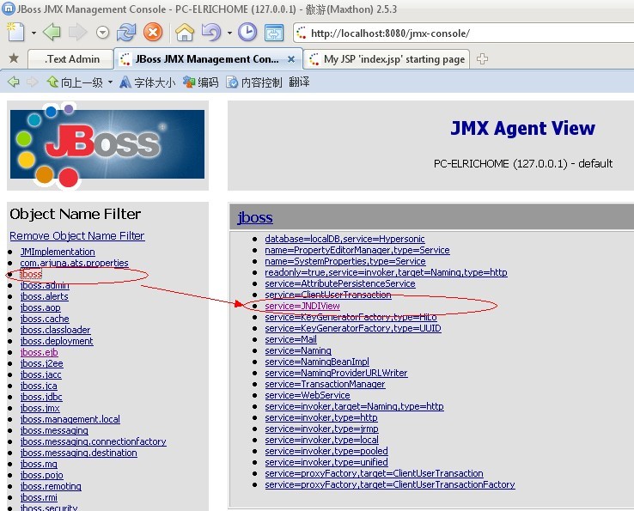Click 翻译 translate button
The width and height of the screenshot is (634, 511).
pos(299,82)
